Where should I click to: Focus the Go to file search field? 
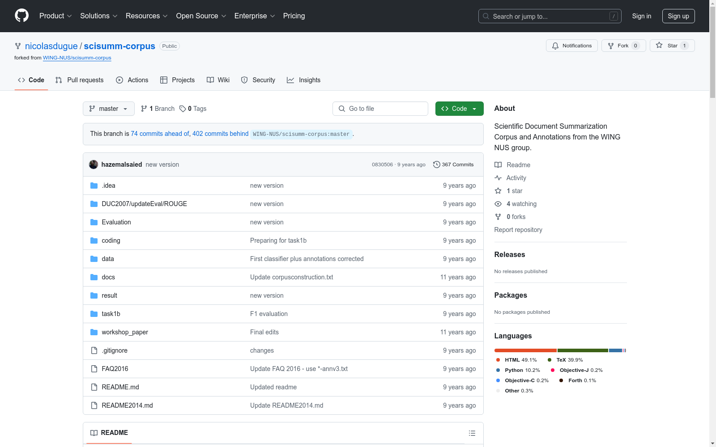[x=380, y=109]
